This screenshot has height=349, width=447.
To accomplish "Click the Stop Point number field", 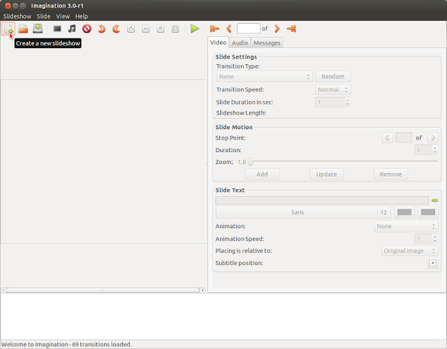I will [404, 138].
